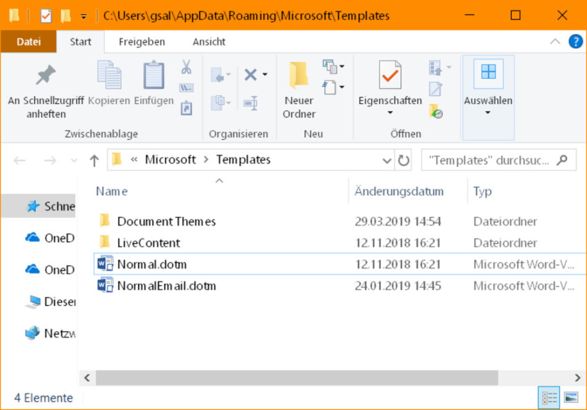Click the horizontal scrollbar right arrow
Screen dimensions: 587x410
(577, 378)
